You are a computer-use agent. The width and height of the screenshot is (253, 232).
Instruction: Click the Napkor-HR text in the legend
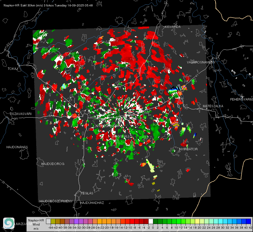(36, 220)
